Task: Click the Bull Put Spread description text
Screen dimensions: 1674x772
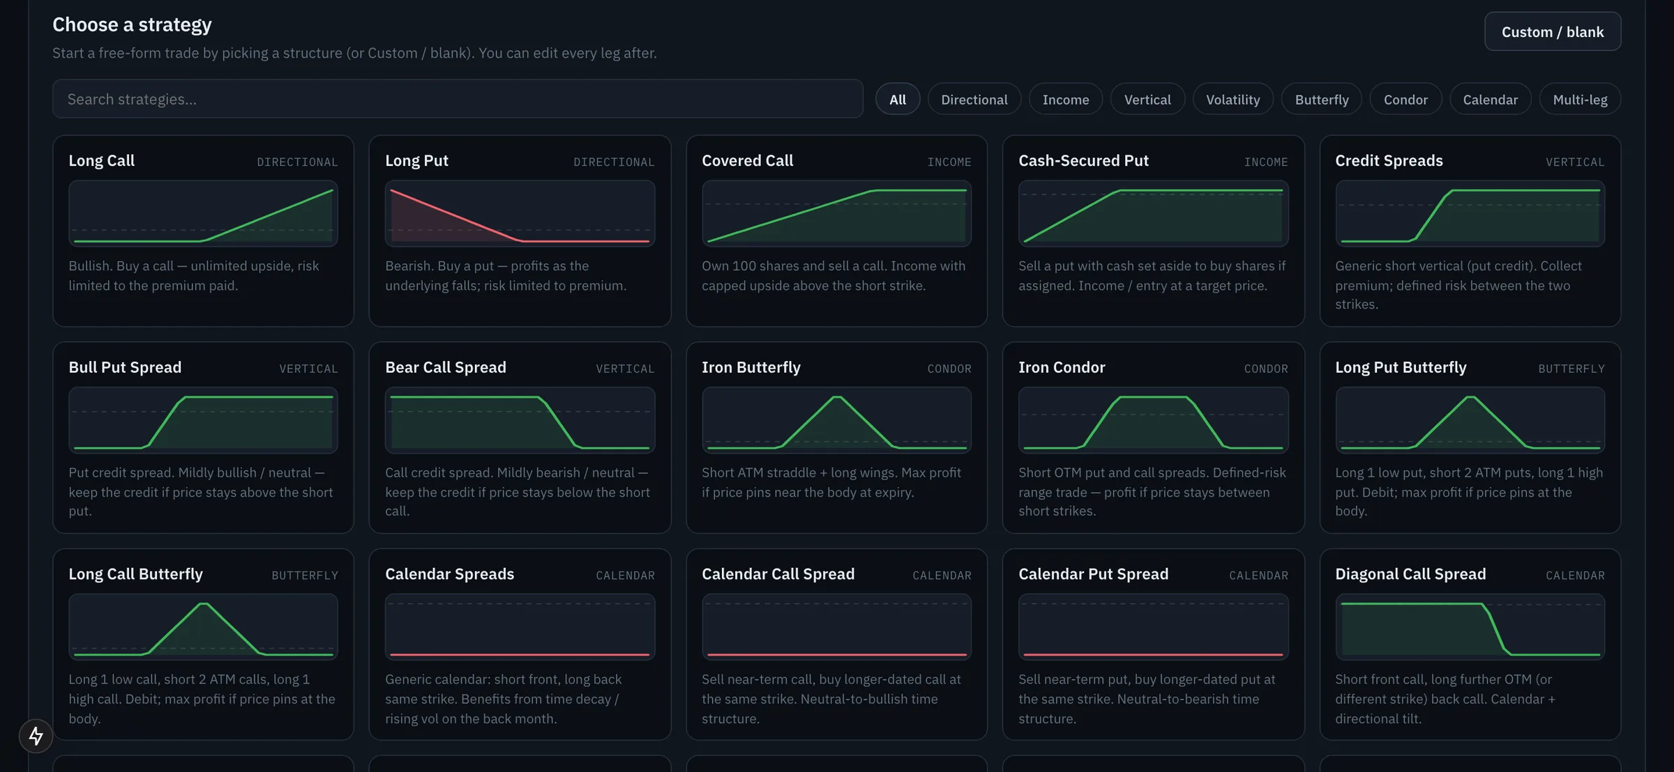Action: [201, 492]
